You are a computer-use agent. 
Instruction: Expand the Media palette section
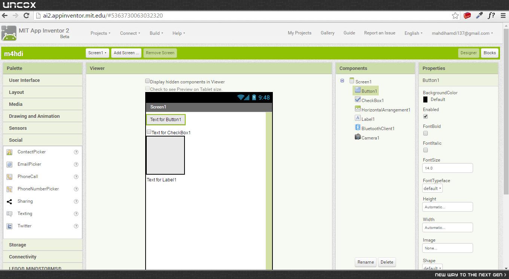(x=43, y=104)
